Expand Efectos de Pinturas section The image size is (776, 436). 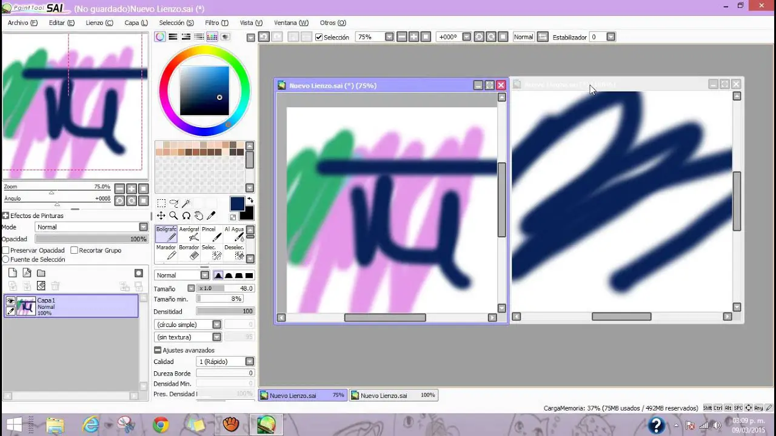[5, 216]
